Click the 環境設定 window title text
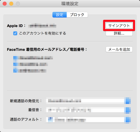The width and height of the screenshot is (140, 132). click(x=70, y=4)
